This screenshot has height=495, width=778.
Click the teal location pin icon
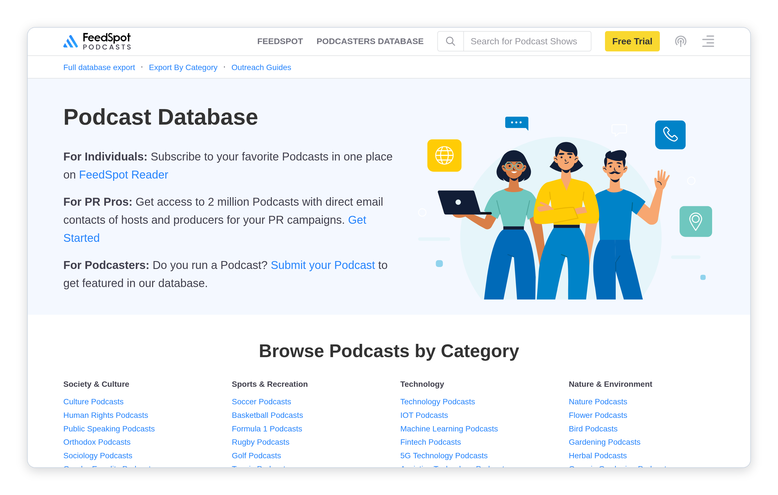click(696, 222)
